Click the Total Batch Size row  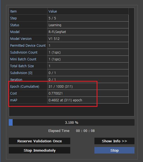(x=69, y=66)
